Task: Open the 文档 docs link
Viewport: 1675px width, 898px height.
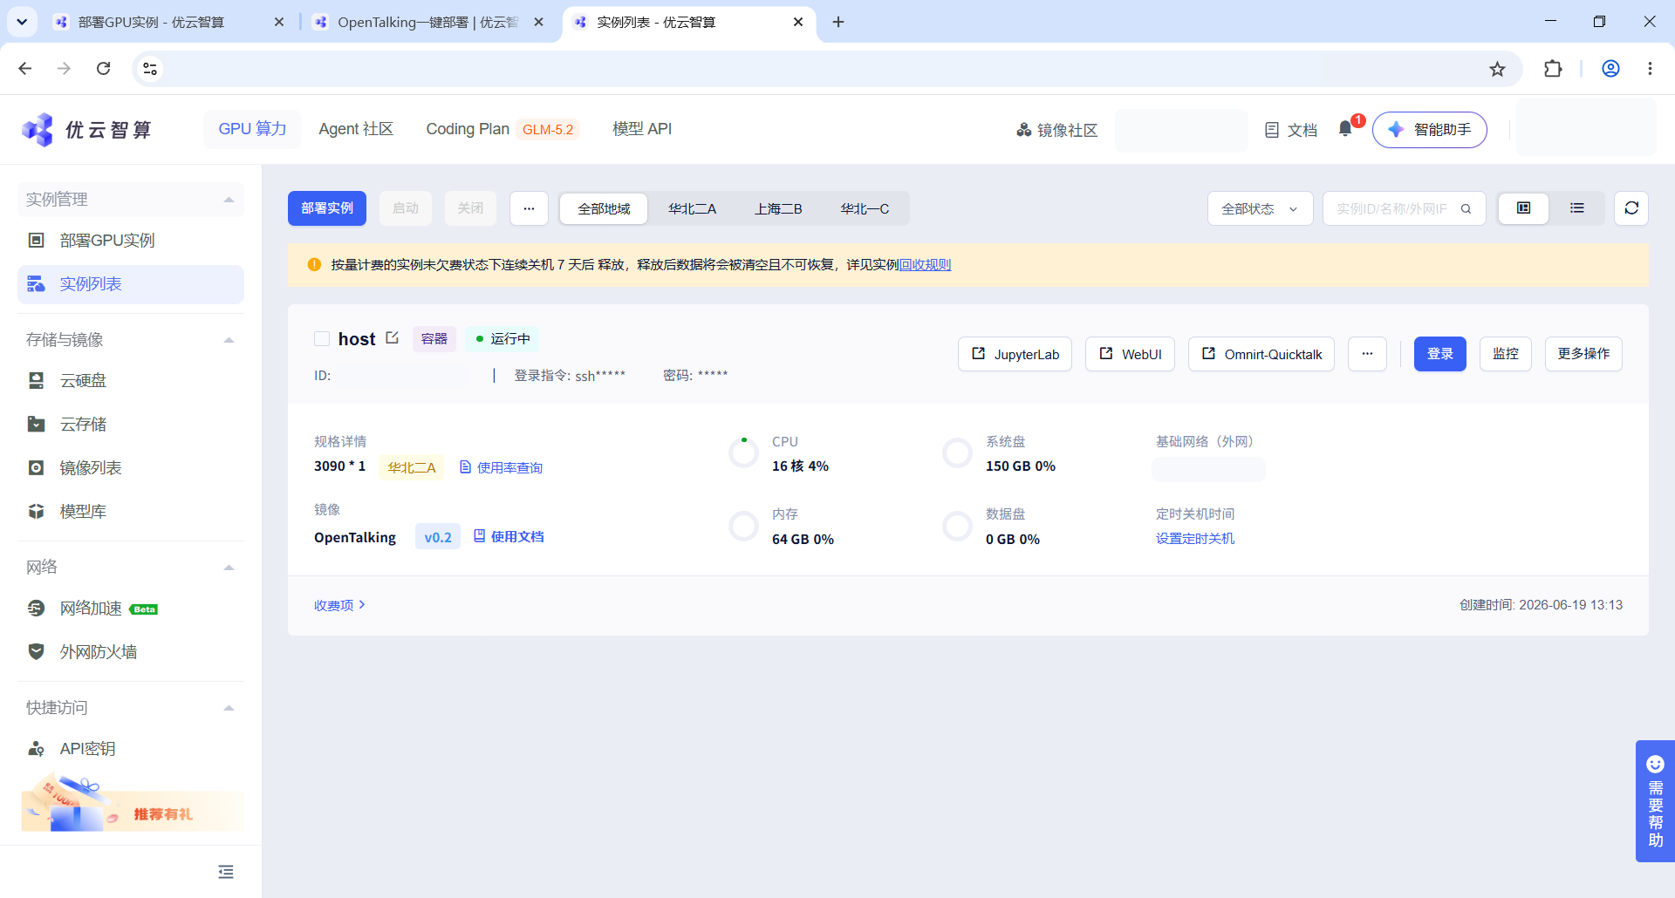Action: [1291, 130]
